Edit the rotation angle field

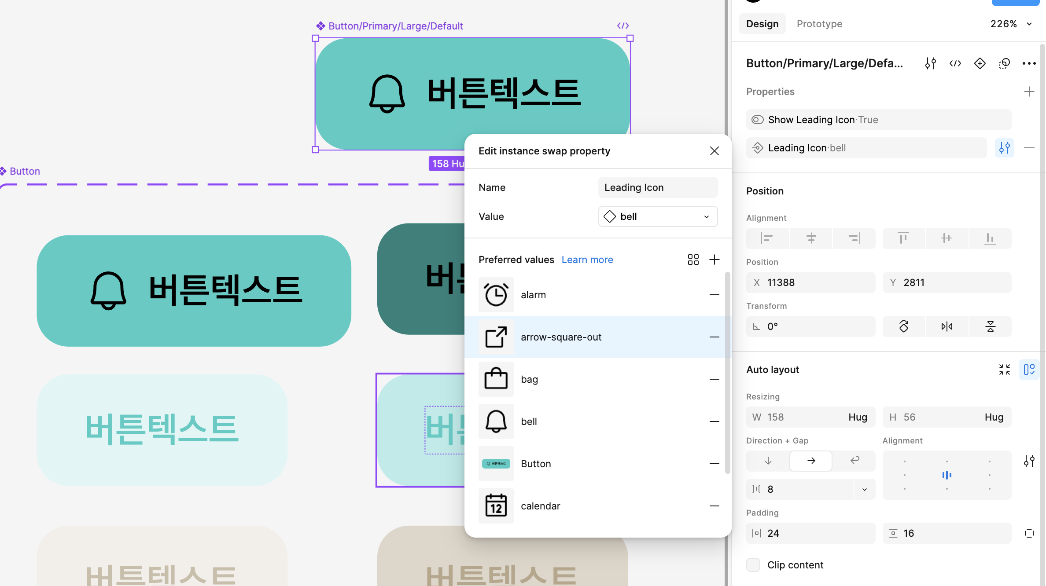click(x=810, y=326)
